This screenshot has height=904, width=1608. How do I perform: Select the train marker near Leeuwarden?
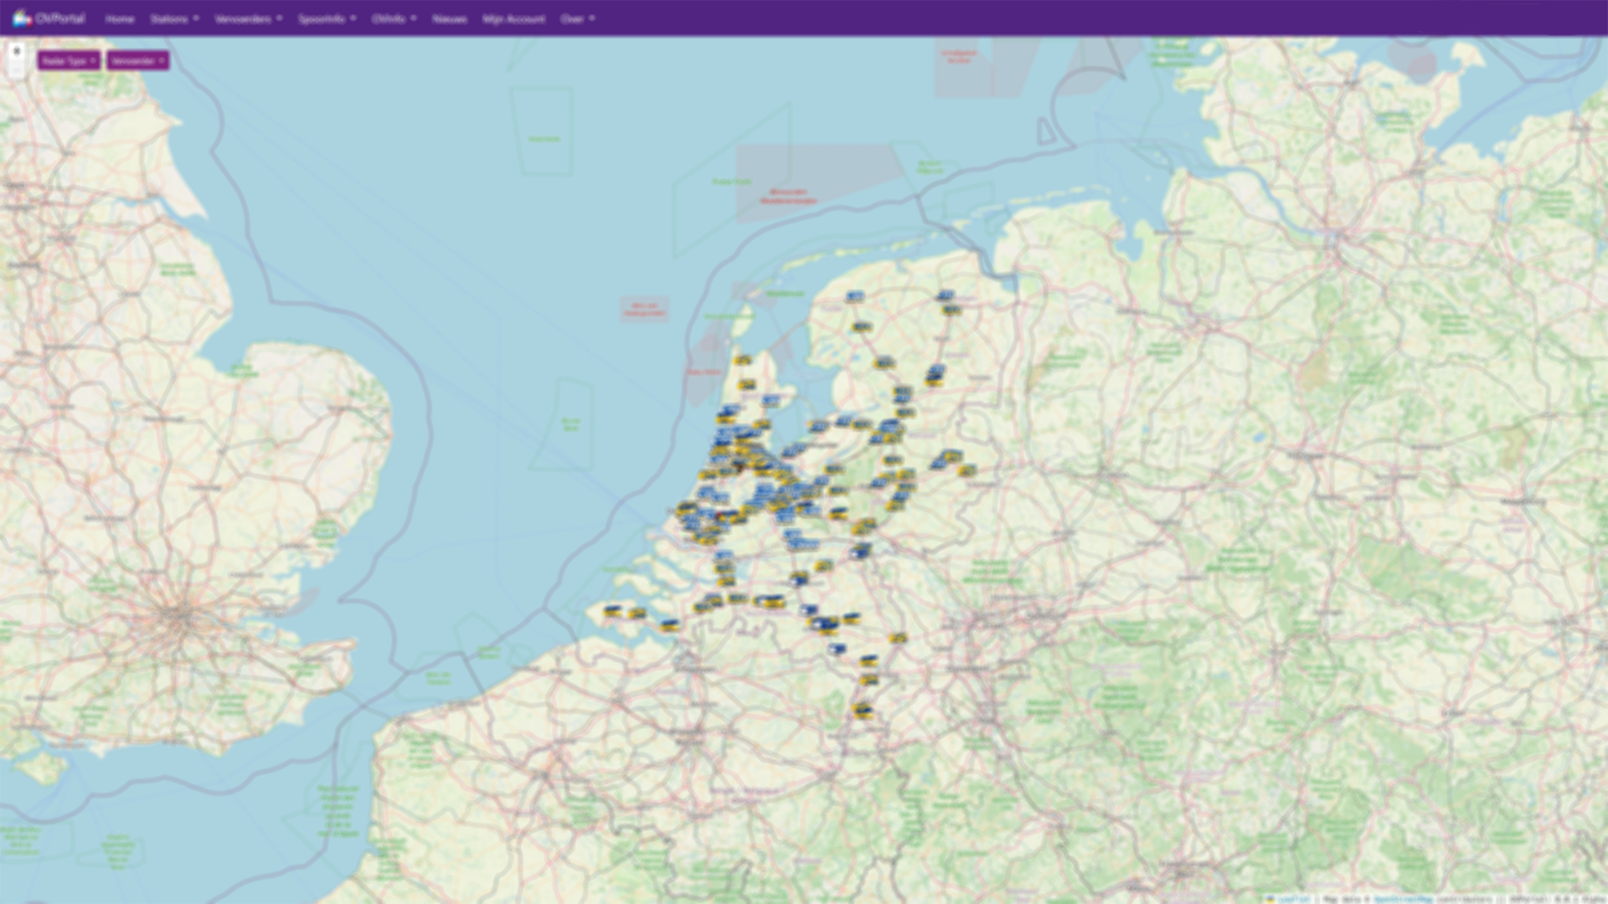[854, 296]
